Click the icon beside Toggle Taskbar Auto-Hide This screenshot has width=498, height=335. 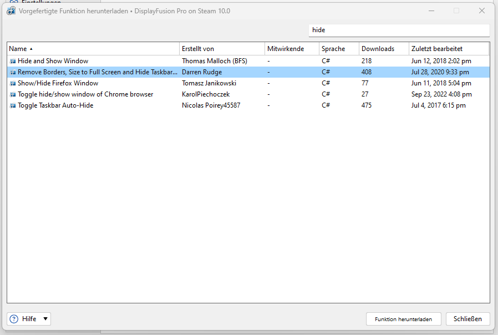click(x=13, y=105)
